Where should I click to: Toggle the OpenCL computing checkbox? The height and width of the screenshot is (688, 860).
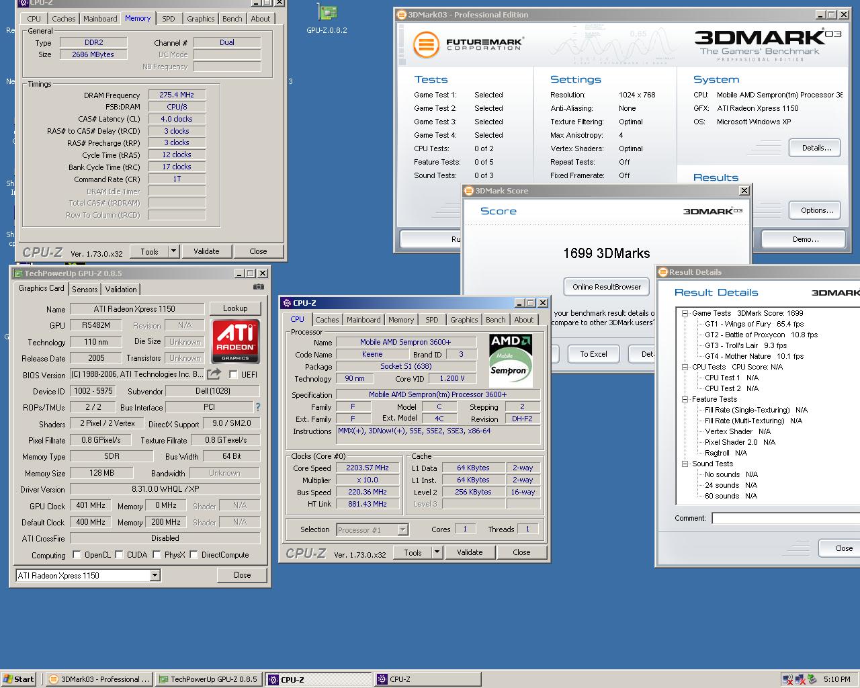click(77, 555)
